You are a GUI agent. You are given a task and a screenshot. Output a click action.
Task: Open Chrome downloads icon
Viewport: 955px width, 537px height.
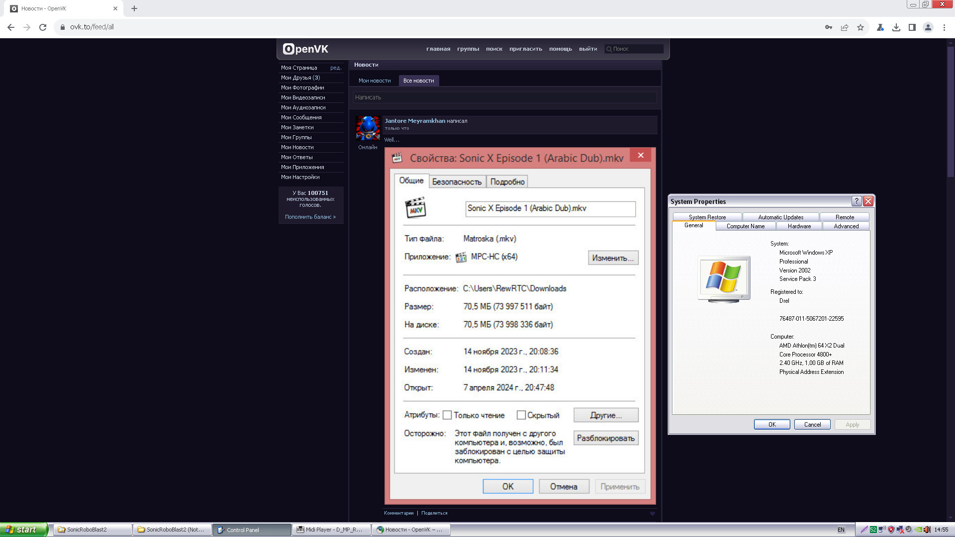(896, 27)
